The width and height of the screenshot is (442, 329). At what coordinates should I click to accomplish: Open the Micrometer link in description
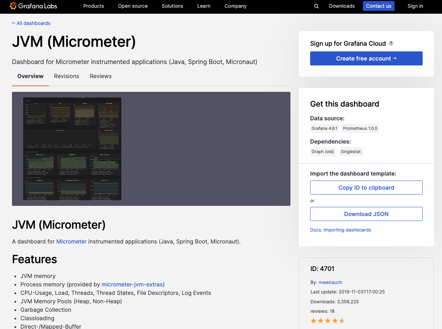pos(71,241)
